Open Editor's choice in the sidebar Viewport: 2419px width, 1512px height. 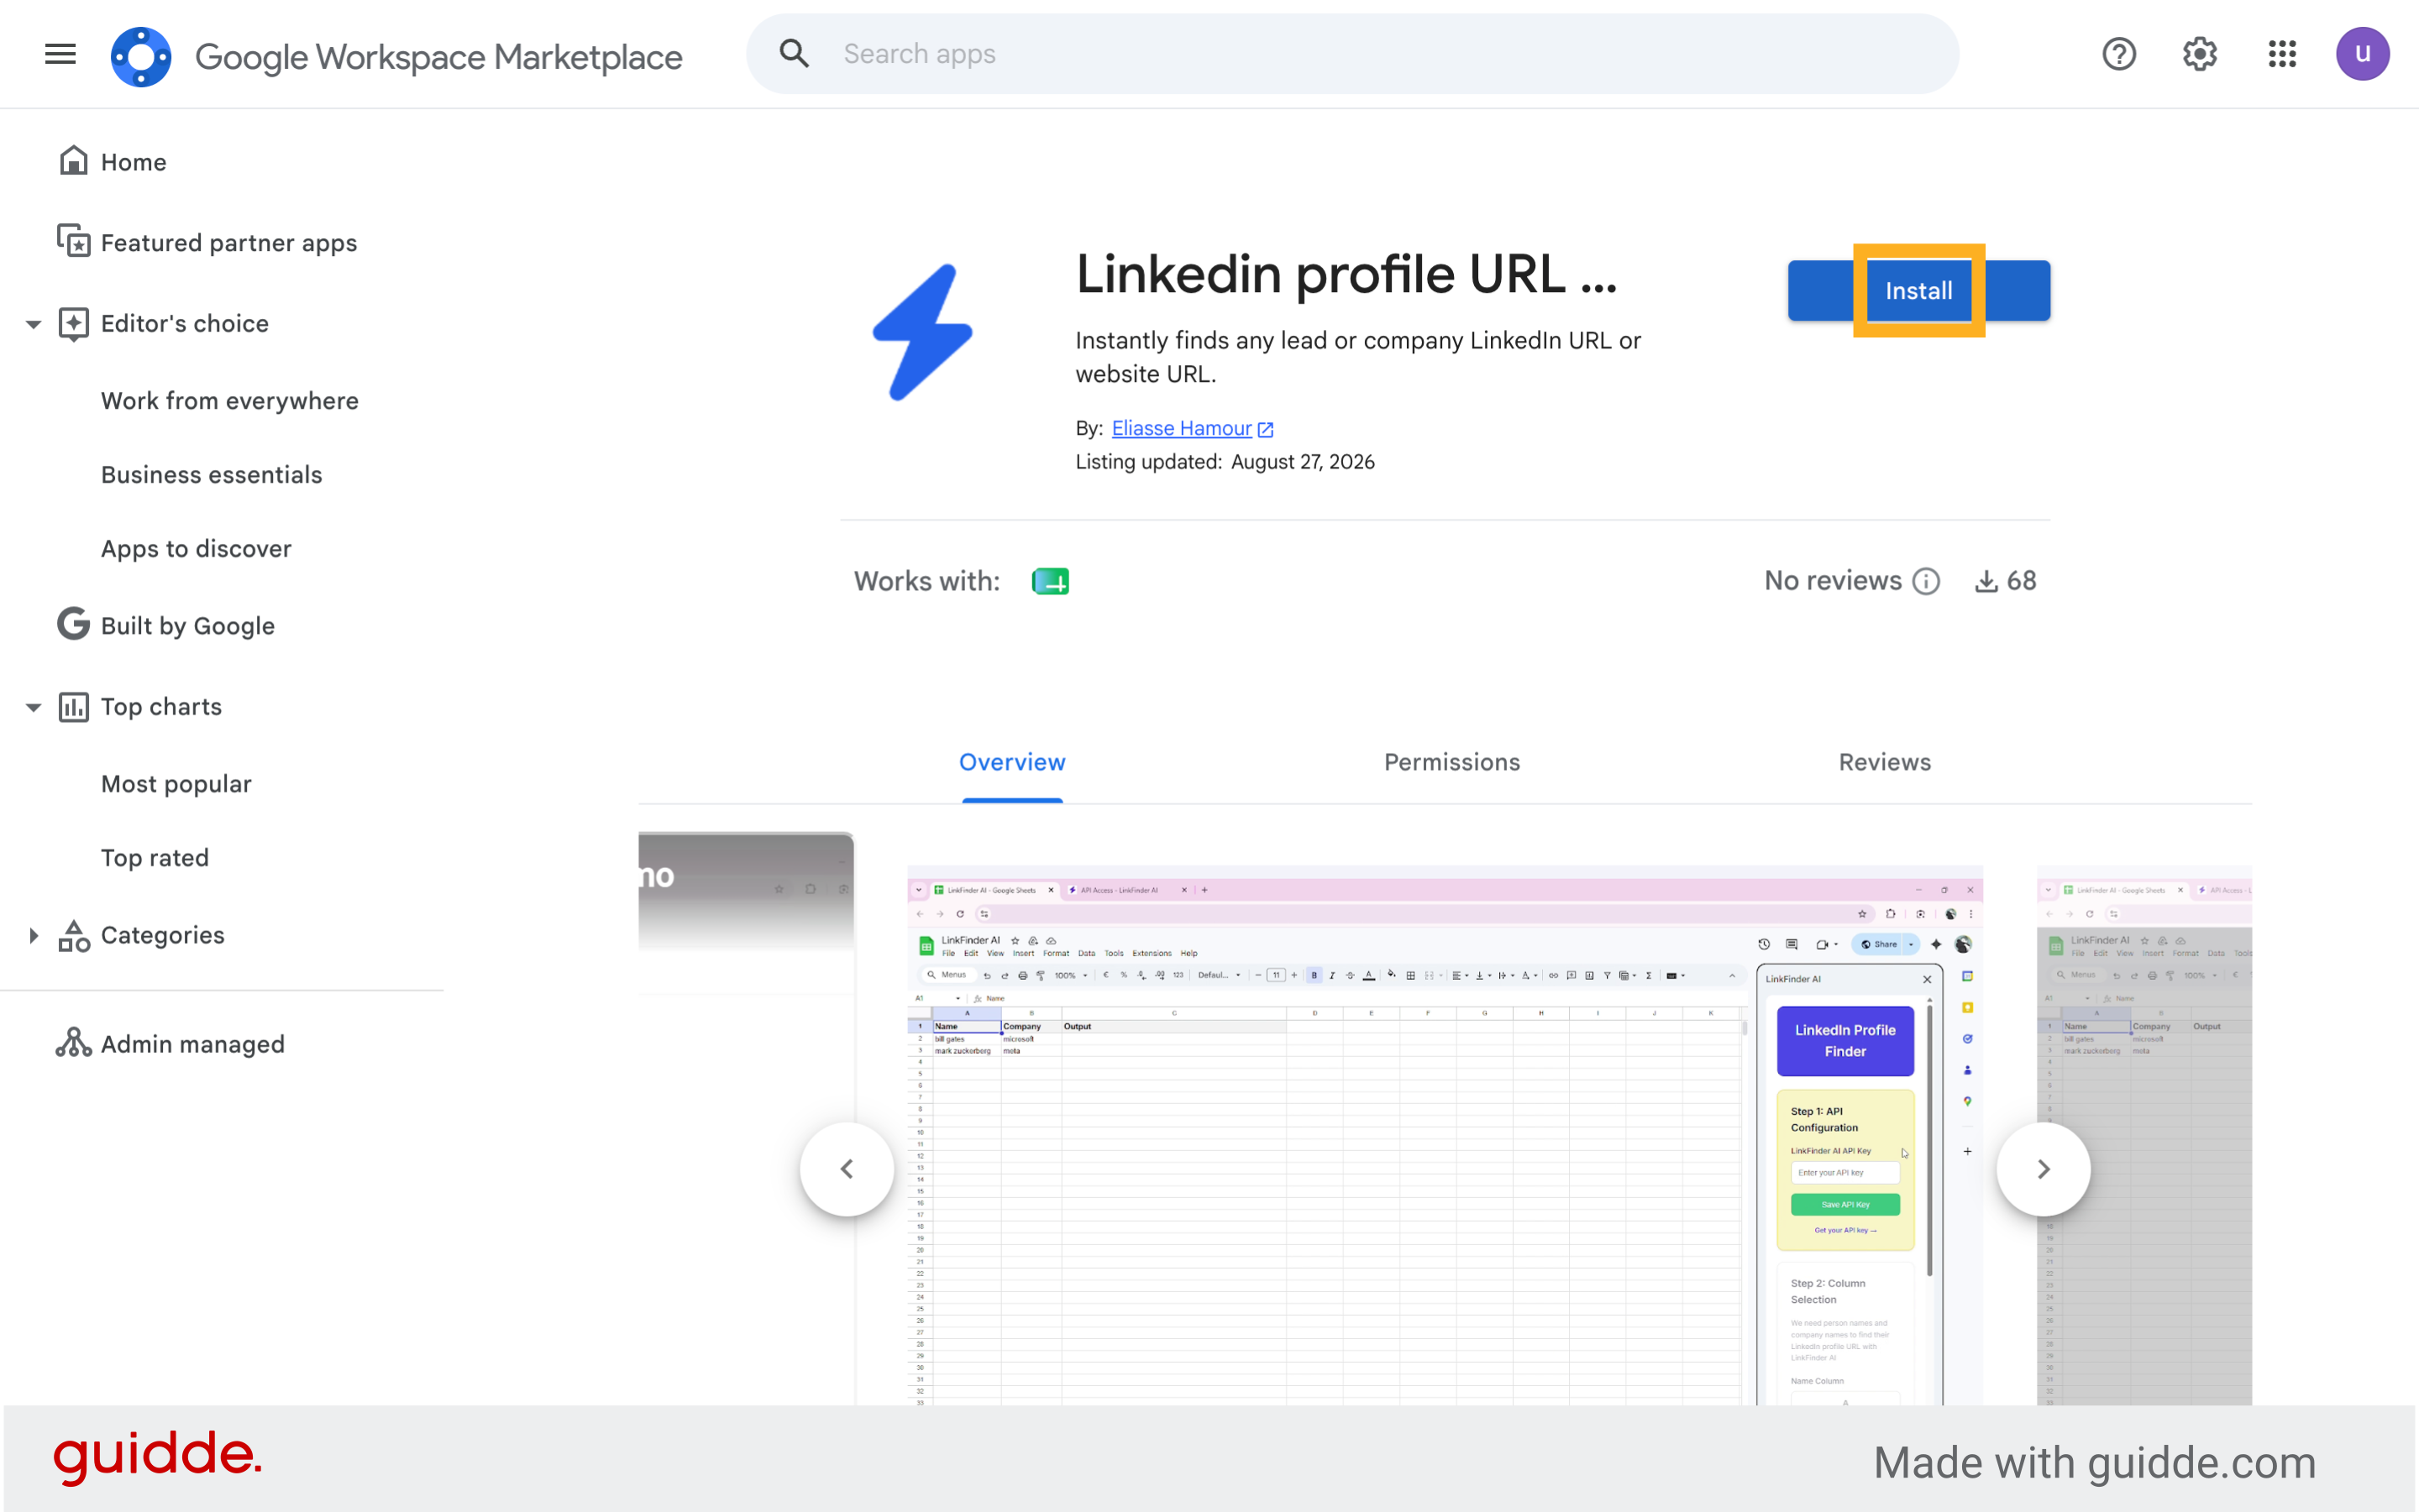tap(184, 324)
